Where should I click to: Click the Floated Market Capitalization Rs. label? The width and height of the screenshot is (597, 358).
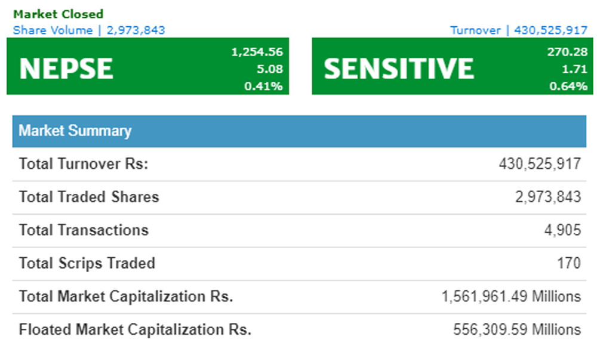(135, 329)
